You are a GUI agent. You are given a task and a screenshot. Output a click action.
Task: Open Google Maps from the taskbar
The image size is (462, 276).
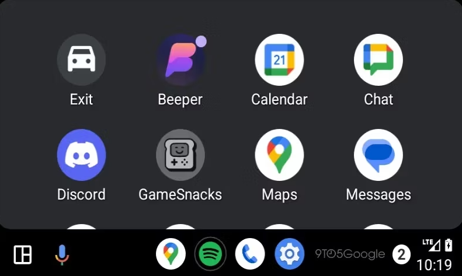pyautogui.click(x=171, y=254)
